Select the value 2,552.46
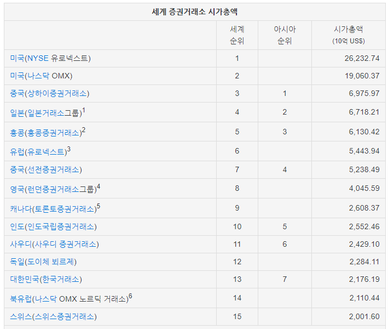Image resolution: width=388 pixels, height=329 pixels. [x=364, y=226]
